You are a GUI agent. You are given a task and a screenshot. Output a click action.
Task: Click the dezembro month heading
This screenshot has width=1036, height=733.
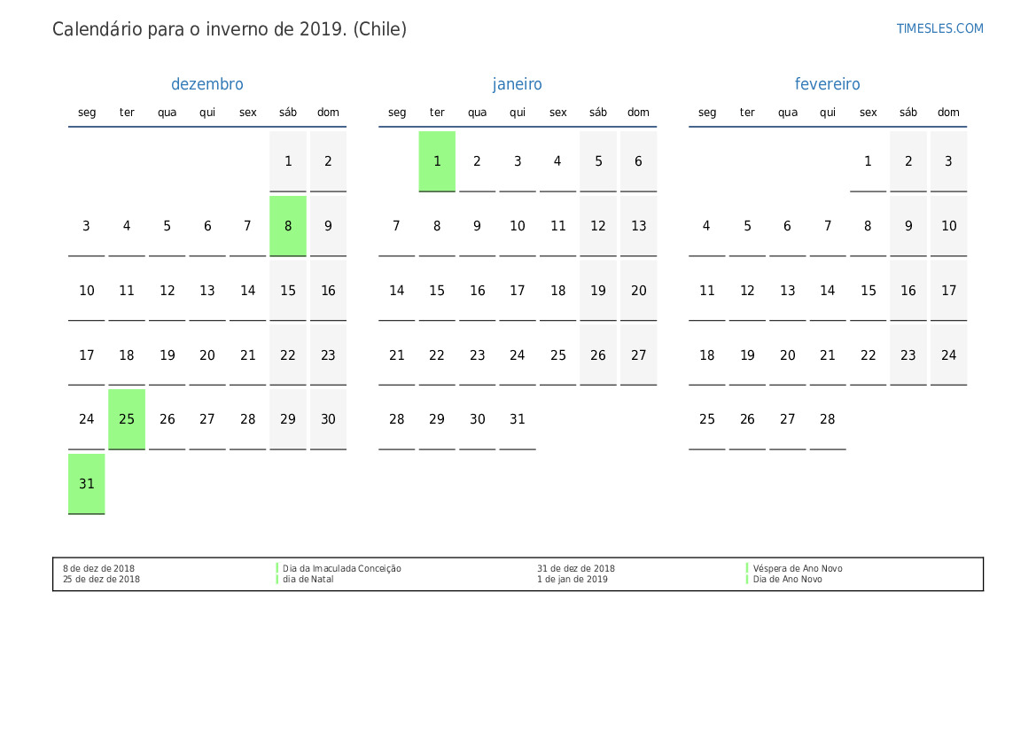point(206,84)
